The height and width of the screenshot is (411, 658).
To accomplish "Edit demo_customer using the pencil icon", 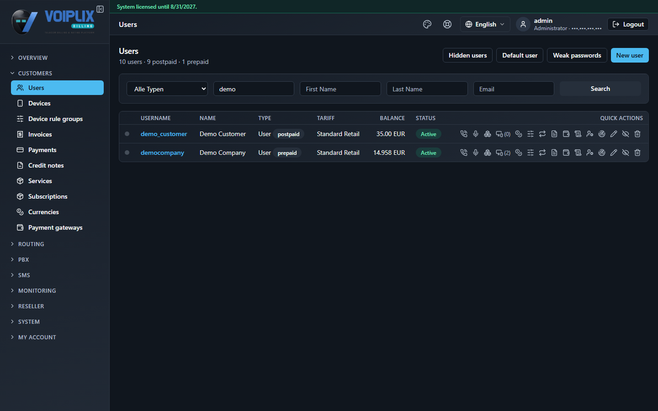I will click(x=614, y=134).
